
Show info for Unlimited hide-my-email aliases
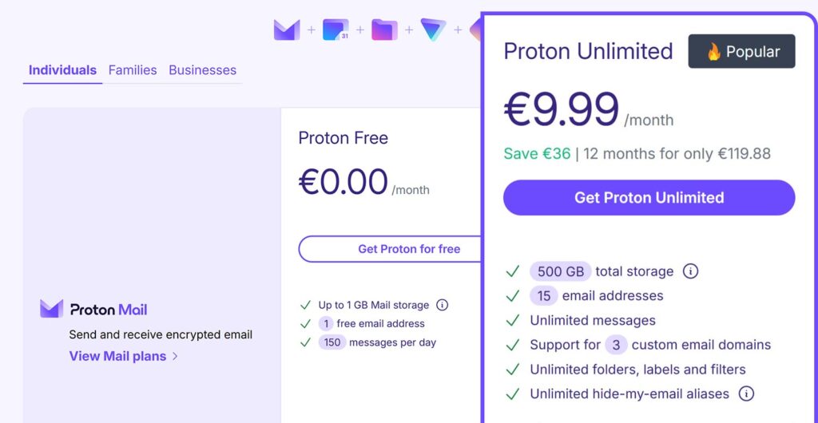tap(746, 393)
